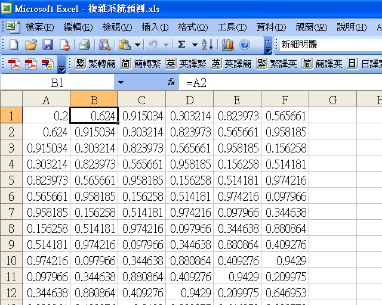Open the Name Box dropdown arrow

[121, 82]
